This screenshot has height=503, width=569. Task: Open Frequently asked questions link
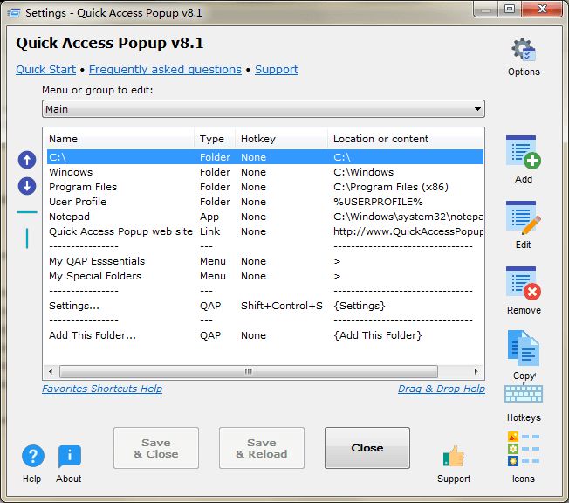pos(165,69)
